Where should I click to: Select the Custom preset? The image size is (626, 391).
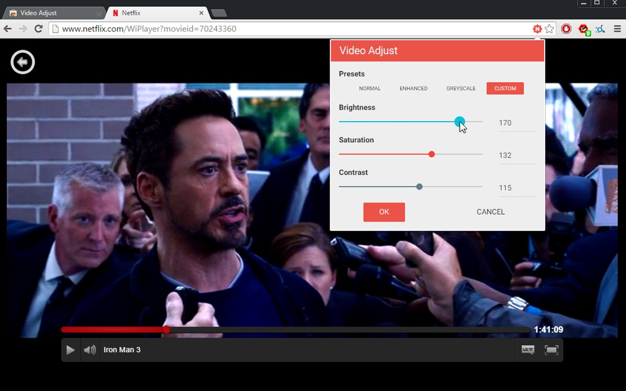pyautogui.click(x=505, y=88)
